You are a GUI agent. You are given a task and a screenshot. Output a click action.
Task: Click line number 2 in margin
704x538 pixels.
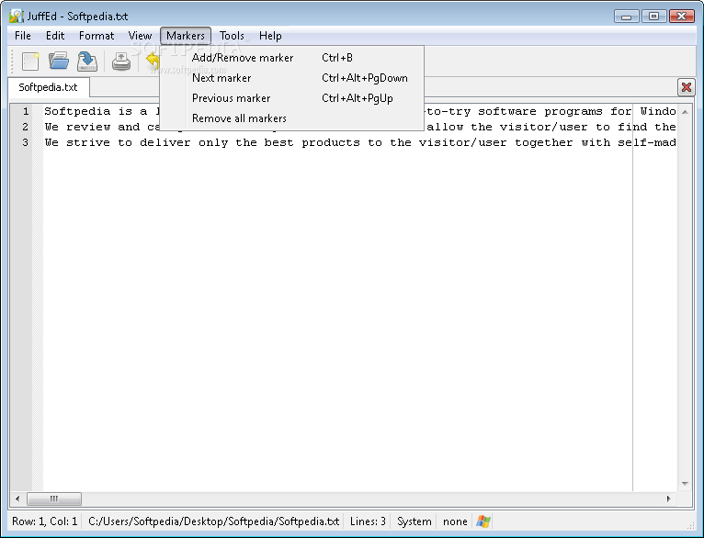tap(26, 127)
